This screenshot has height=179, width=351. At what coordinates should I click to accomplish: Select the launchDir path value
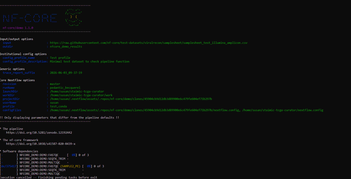(77, 91)
